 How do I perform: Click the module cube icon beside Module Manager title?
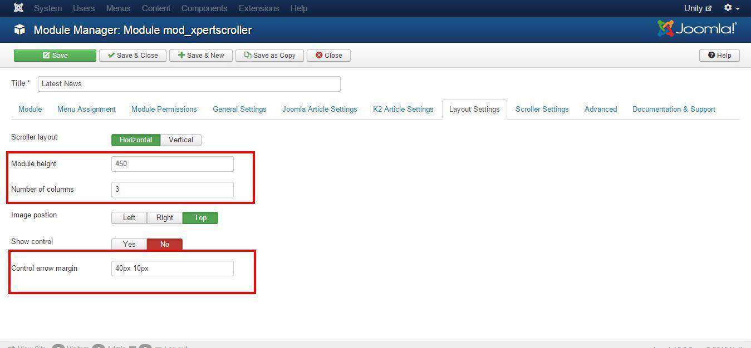(x=19, y=30)
